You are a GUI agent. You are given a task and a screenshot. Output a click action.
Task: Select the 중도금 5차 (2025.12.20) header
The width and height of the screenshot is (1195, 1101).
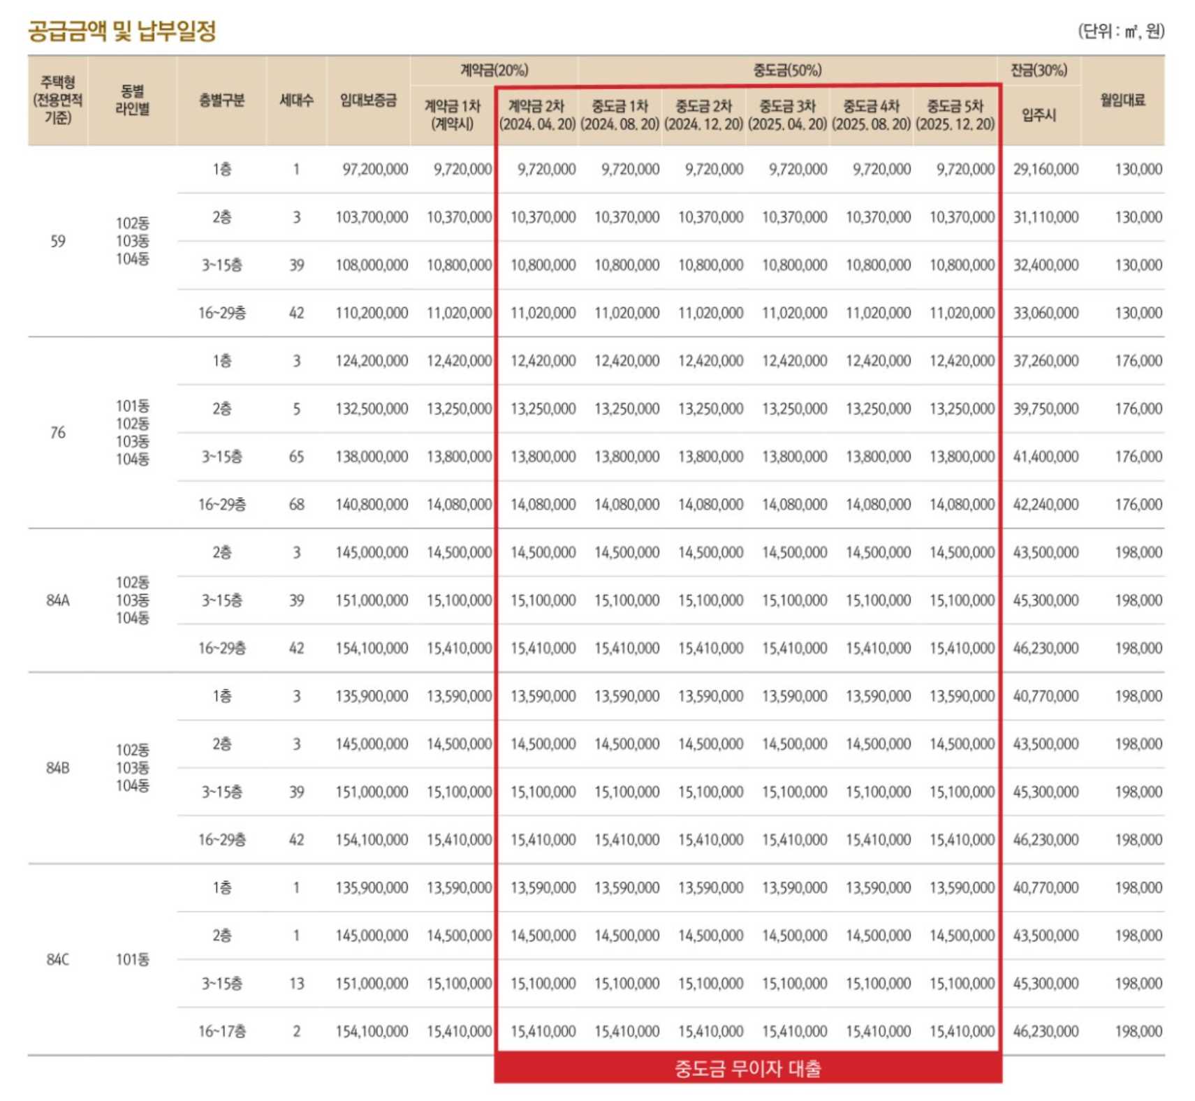tap(955, 115)
